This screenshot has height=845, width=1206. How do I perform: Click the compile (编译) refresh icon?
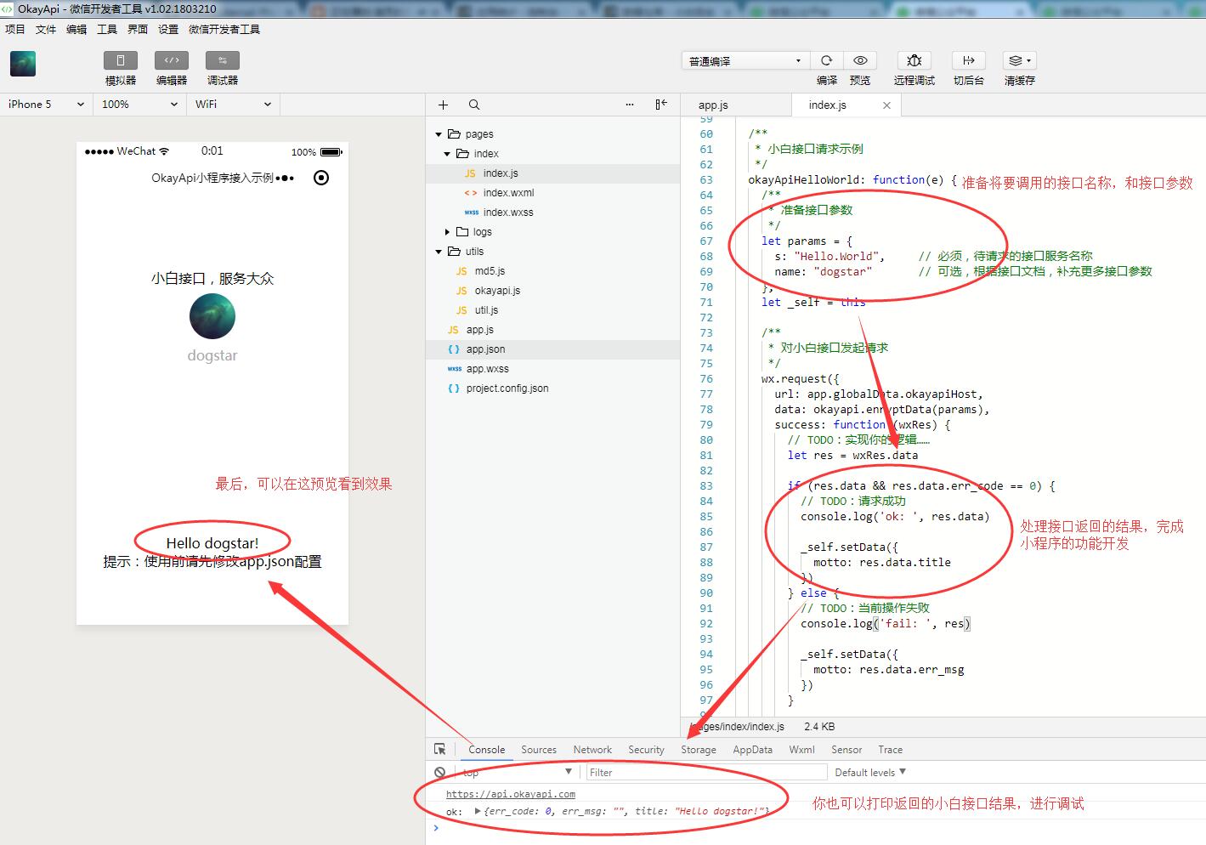pos(826,60)
